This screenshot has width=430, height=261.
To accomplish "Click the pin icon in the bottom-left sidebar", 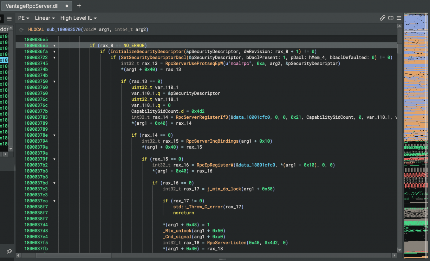I will (x=9, y=251).
